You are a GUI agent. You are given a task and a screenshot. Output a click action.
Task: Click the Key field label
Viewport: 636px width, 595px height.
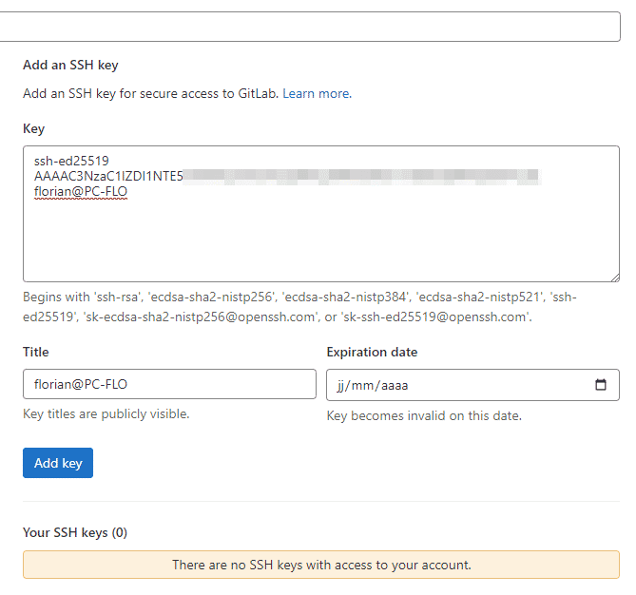pyautogui.click(x=33, y=128)
